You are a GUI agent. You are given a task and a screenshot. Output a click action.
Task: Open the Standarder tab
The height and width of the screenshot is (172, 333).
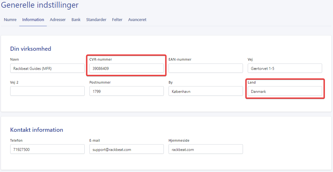(x=96, y=20)
